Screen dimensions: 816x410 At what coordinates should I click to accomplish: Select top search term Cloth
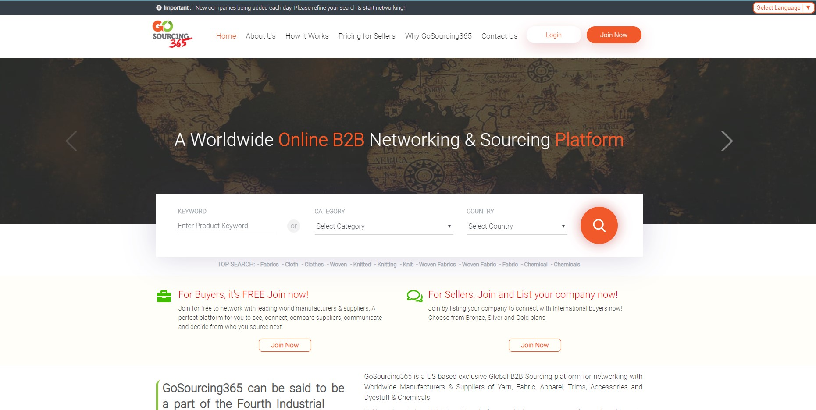pyautogui.click(x=292, y=265)
